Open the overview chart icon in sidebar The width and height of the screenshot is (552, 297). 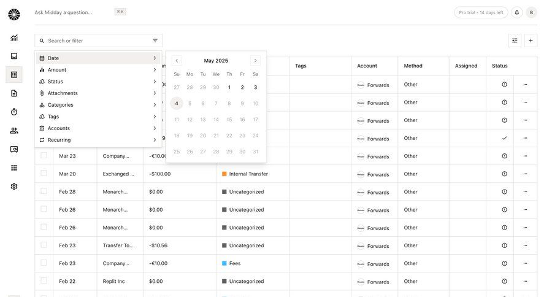[x=14, y=37]
